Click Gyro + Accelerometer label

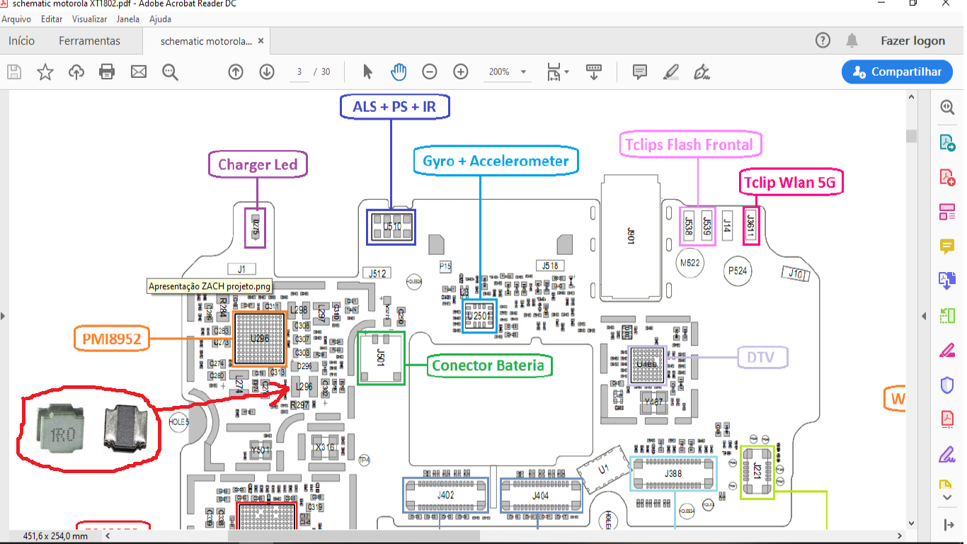coord(496,161)
